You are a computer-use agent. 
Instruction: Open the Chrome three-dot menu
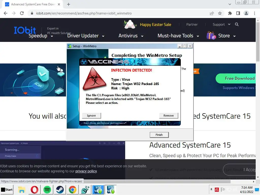(254, 13)
